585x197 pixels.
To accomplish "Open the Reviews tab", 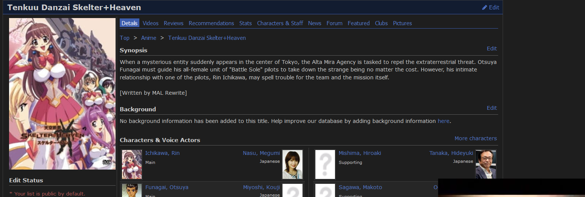I will tap(174, 23).
